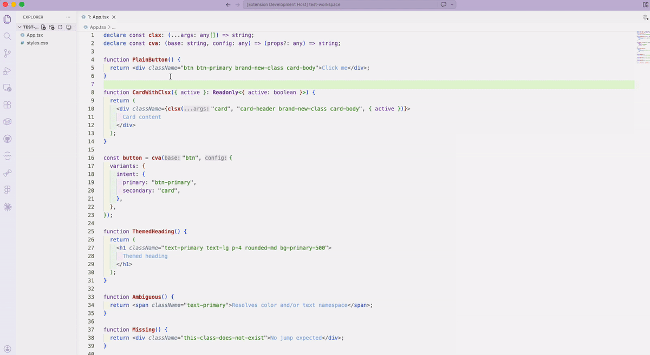Go forward using the title bar arrow
Screen dimensions: 650x355
click(x=237, y=4)
